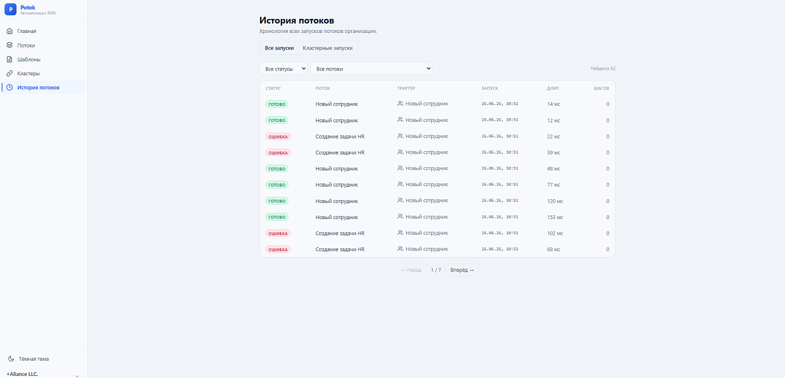This screenshot has width=785, height=378.
Task: Open the Все потоки dropdown
Action: pyautogui.click(x=372, y=68)
